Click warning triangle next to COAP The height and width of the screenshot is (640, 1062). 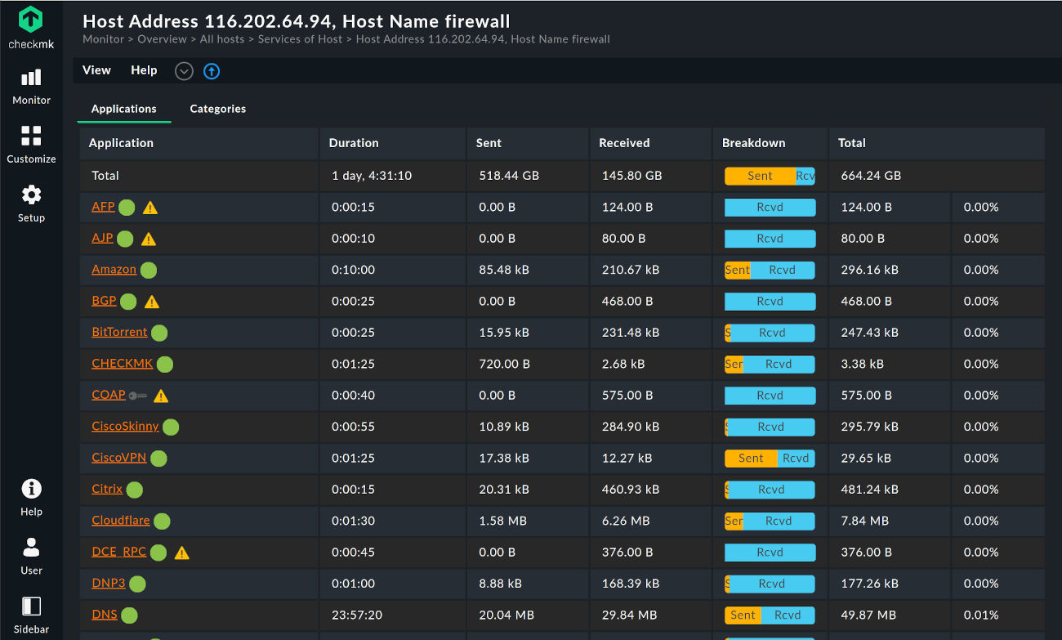pyautogui.click(x=161, y=396)
